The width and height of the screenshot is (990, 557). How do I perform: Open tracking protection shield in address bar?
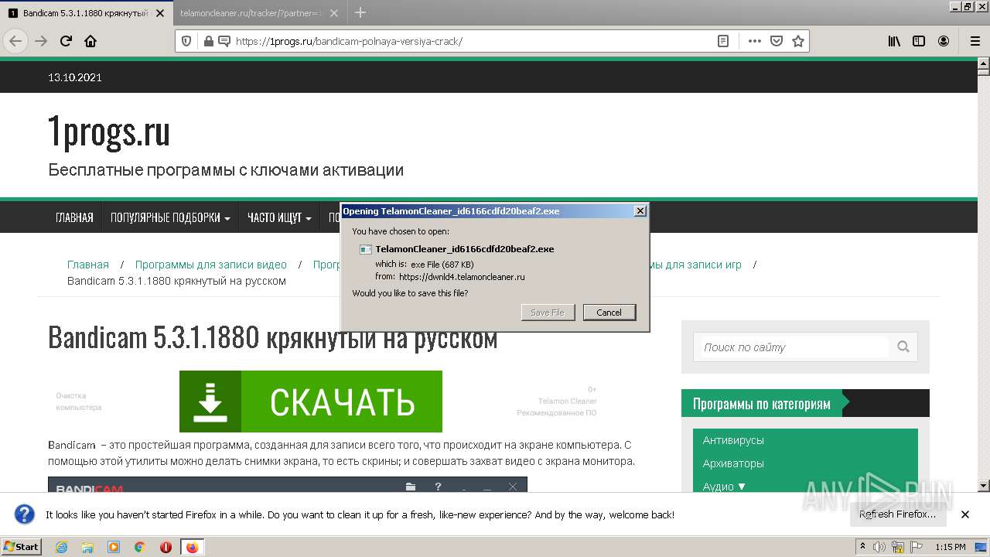click(186, 41)
